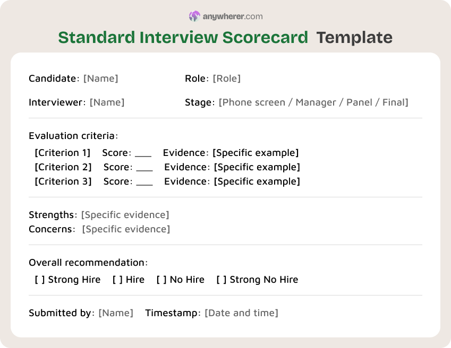The height and width of the screenshot is (348, 451).
Task: Click Criterion 2 evidence [Specific example]
Action: pyautogui.click(x=257, y=167)
